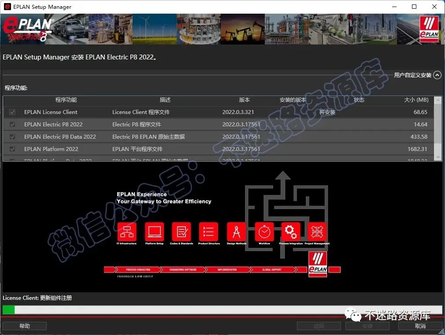Click the Platform Setup laptop icon

pos(154,232)
